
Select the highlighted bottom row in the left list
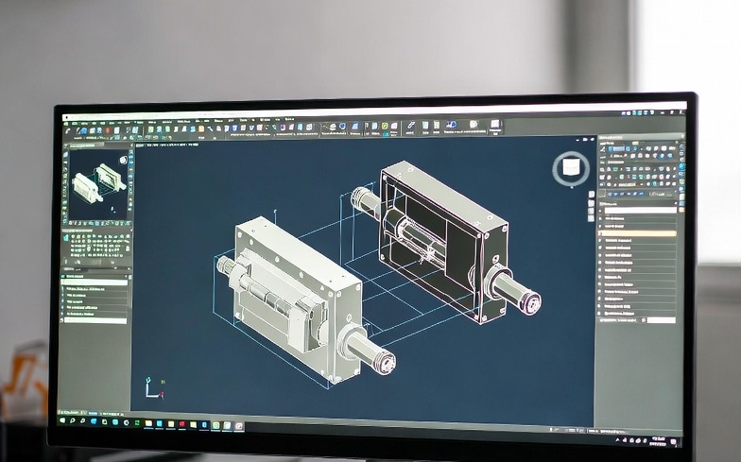(x=95, y=320)
